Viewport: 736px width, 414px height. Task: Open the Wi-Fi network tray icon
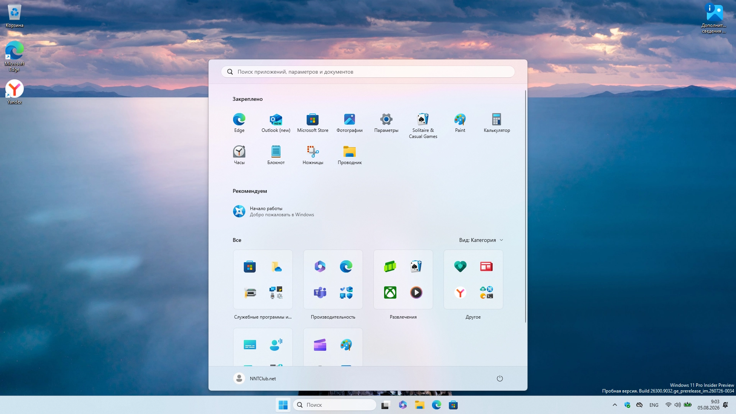tap(668, 405)
